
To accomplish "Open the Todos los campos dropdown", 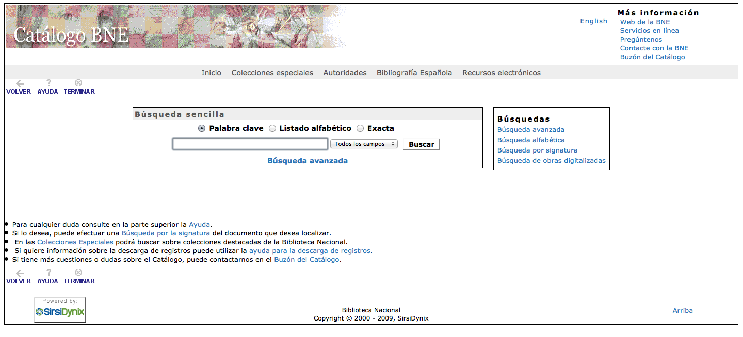I will [364, 144].
